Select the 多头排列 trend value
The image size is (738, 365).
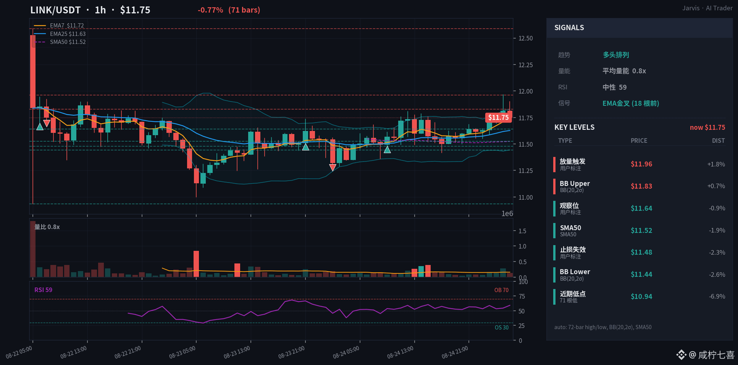click(616, 55)
